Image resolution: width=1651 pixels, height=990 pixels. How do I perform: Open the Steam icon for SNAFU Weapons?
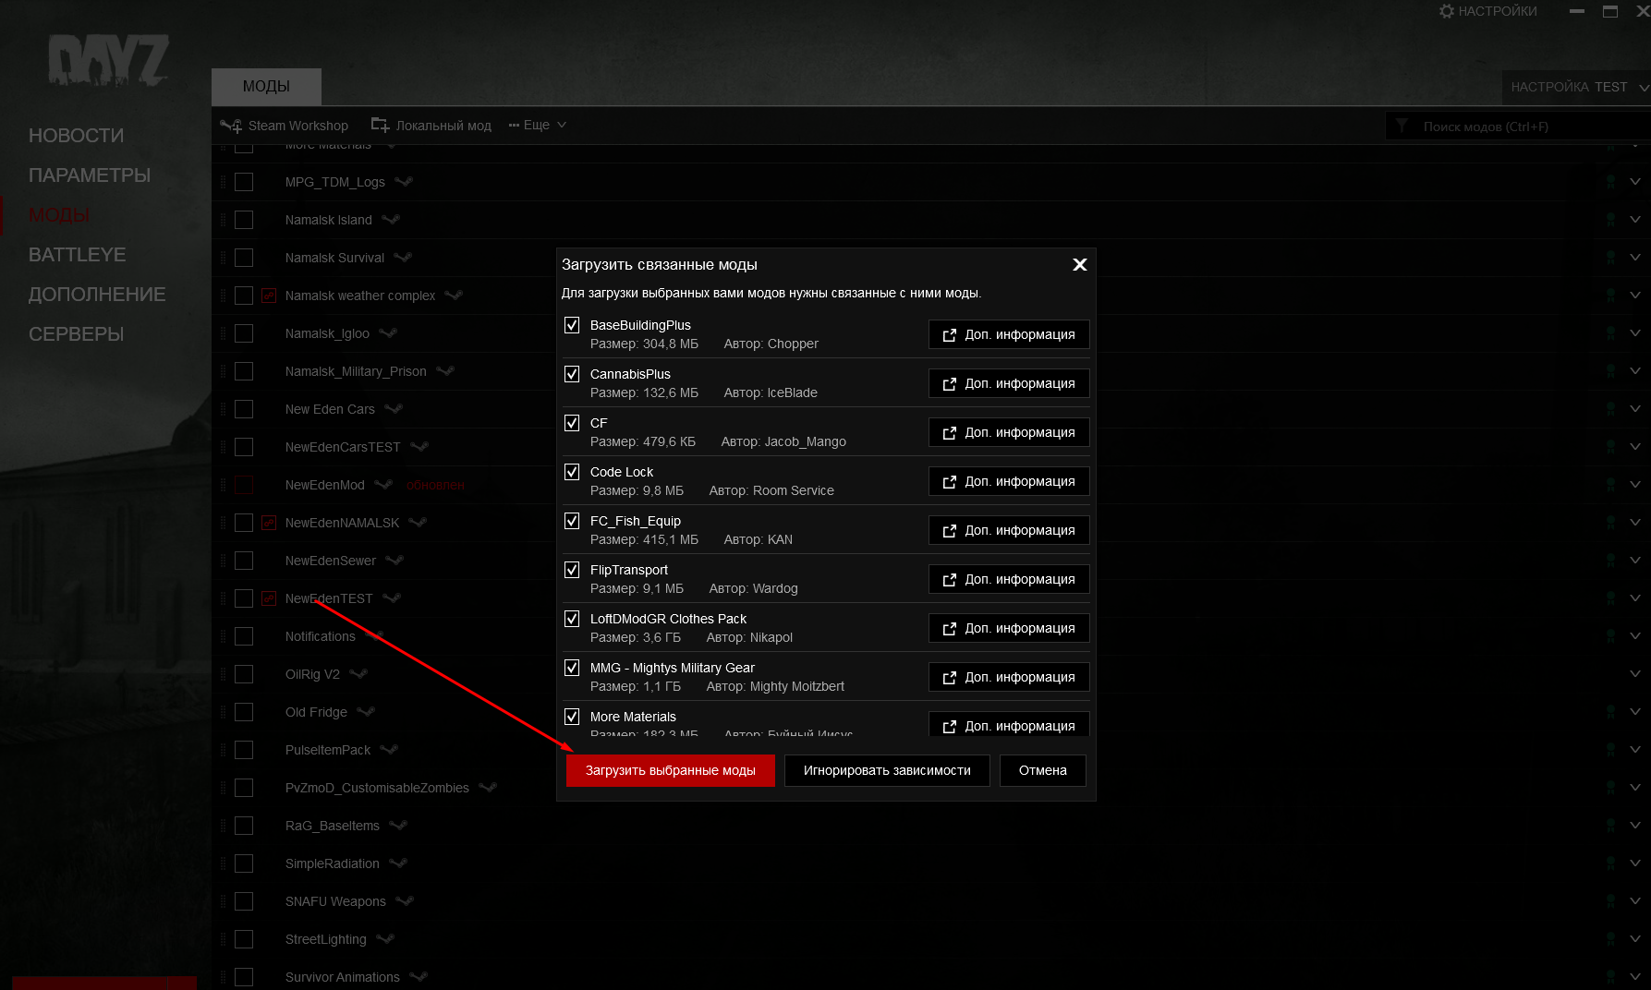(405, 901)
